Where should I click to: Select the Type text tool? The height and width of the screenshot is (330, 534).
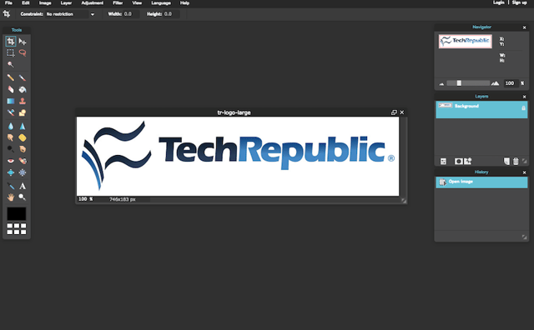coord(23,186)
